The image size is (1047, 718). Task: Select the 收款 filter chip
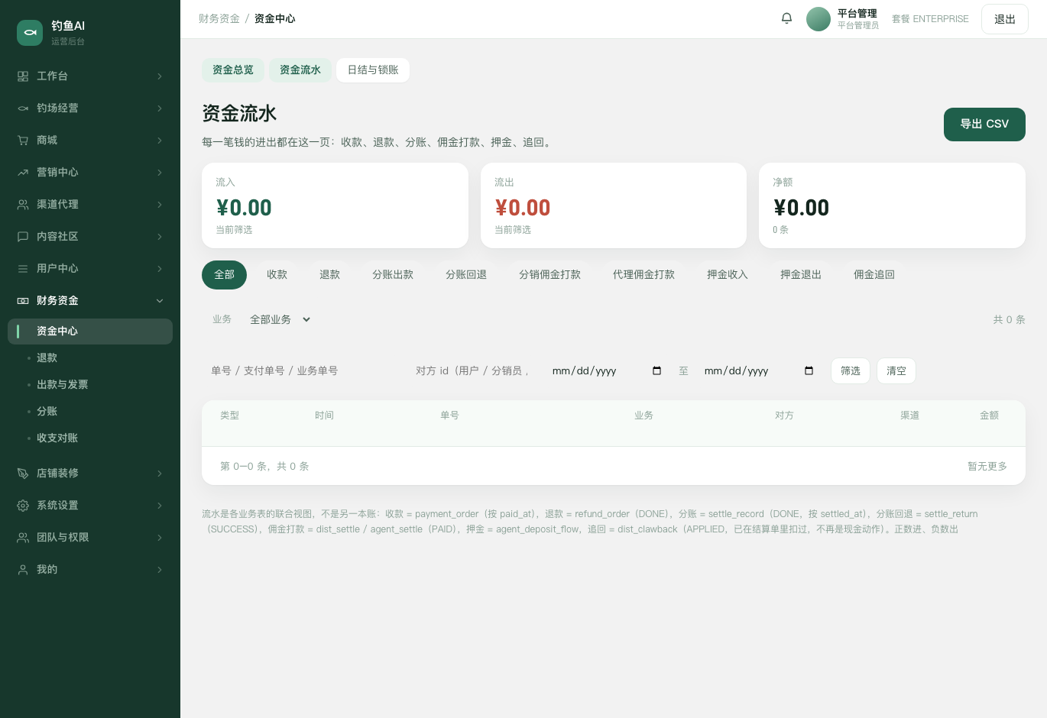click(277, 275)
